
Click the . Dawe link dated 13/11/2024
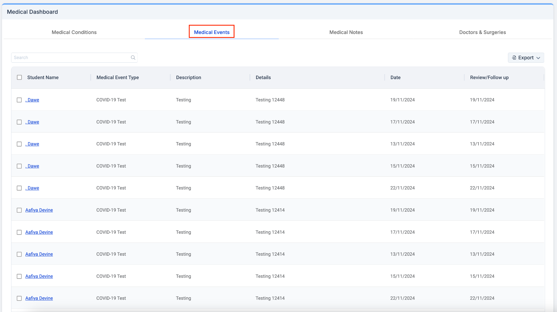pyautogui.click(x=32, y=144)
